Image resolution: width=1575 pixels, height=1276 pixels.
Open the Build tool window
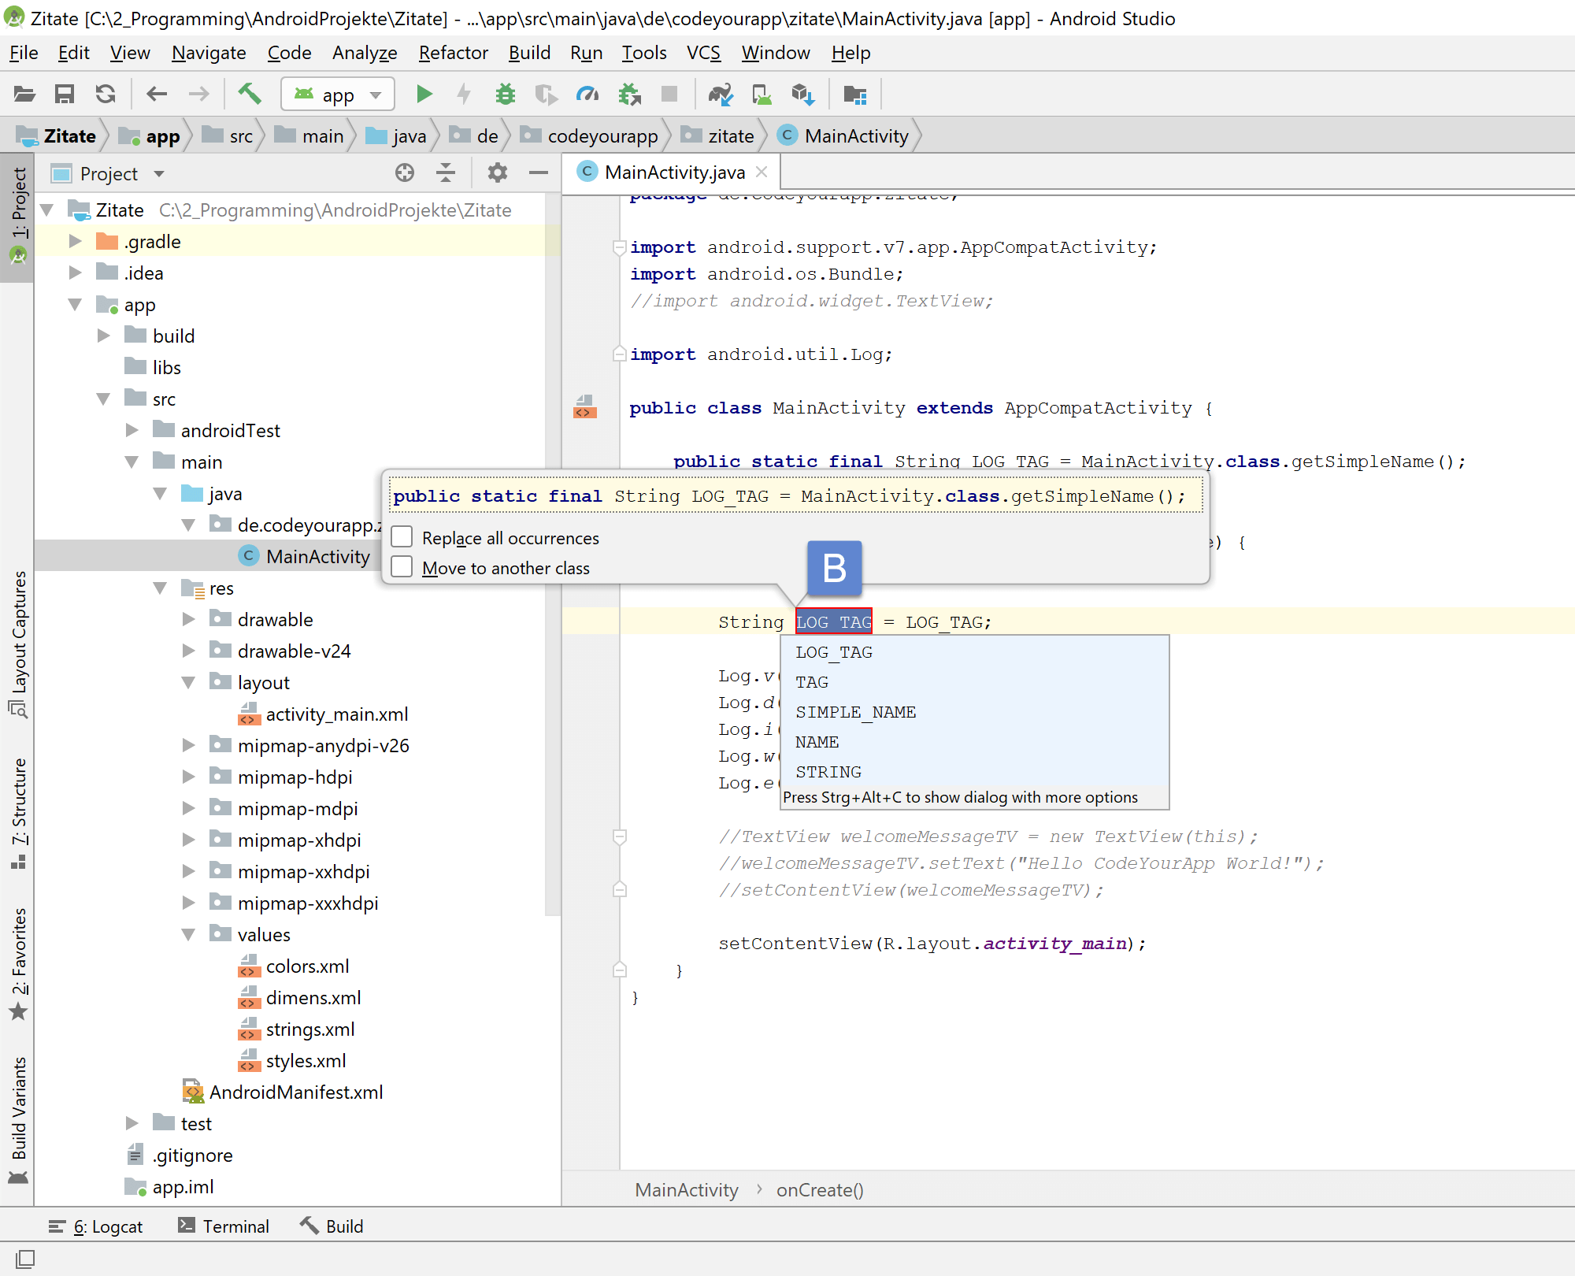point(332,1226)
